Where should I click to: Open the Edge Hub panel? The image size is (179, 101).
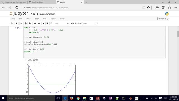[157, 8]
